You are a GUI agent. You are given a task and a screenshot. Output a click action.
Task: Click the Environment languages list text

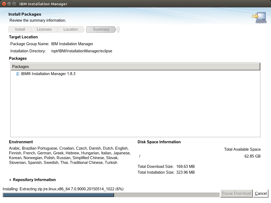pos(70,155)
